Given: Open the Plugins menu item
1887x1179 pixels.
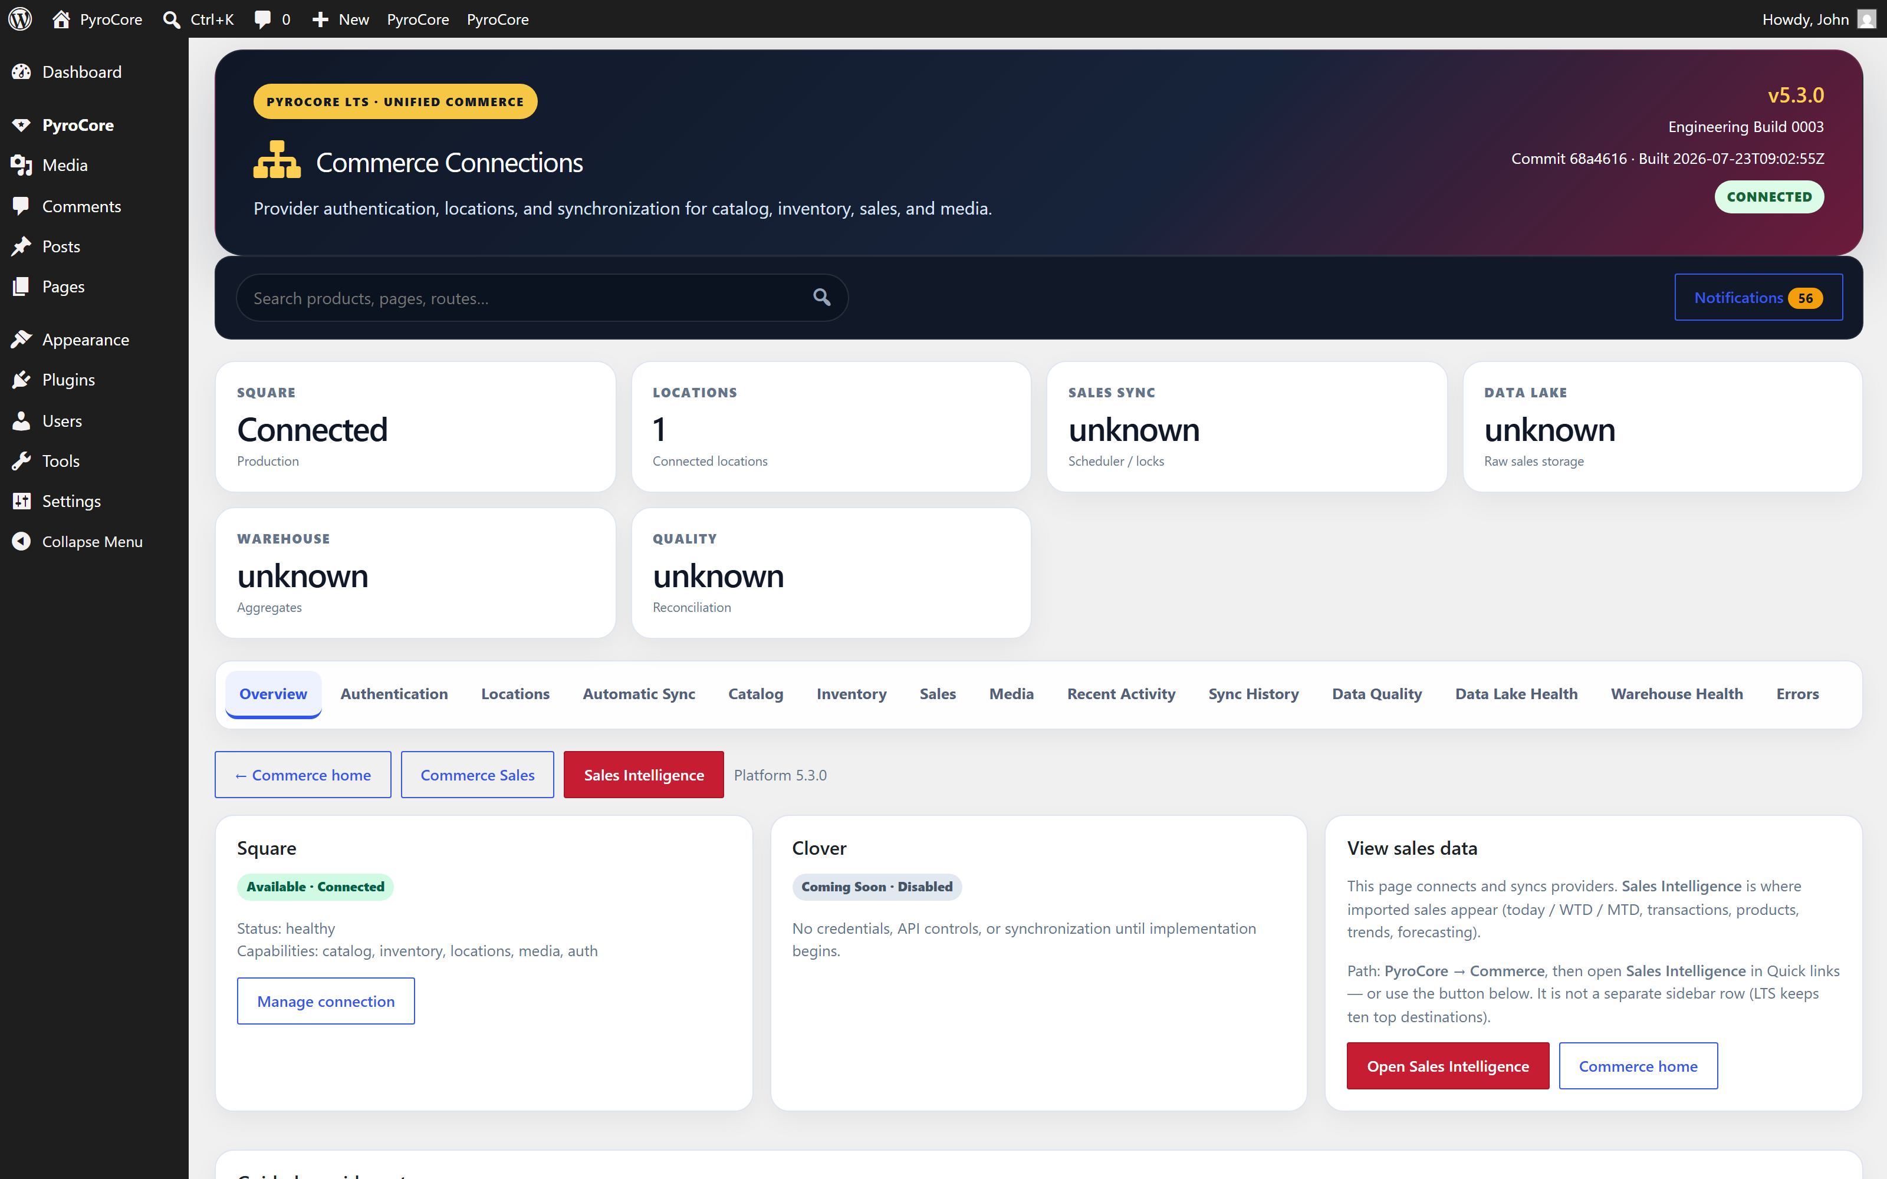Looking at the screenshot, I should point(94,380).
